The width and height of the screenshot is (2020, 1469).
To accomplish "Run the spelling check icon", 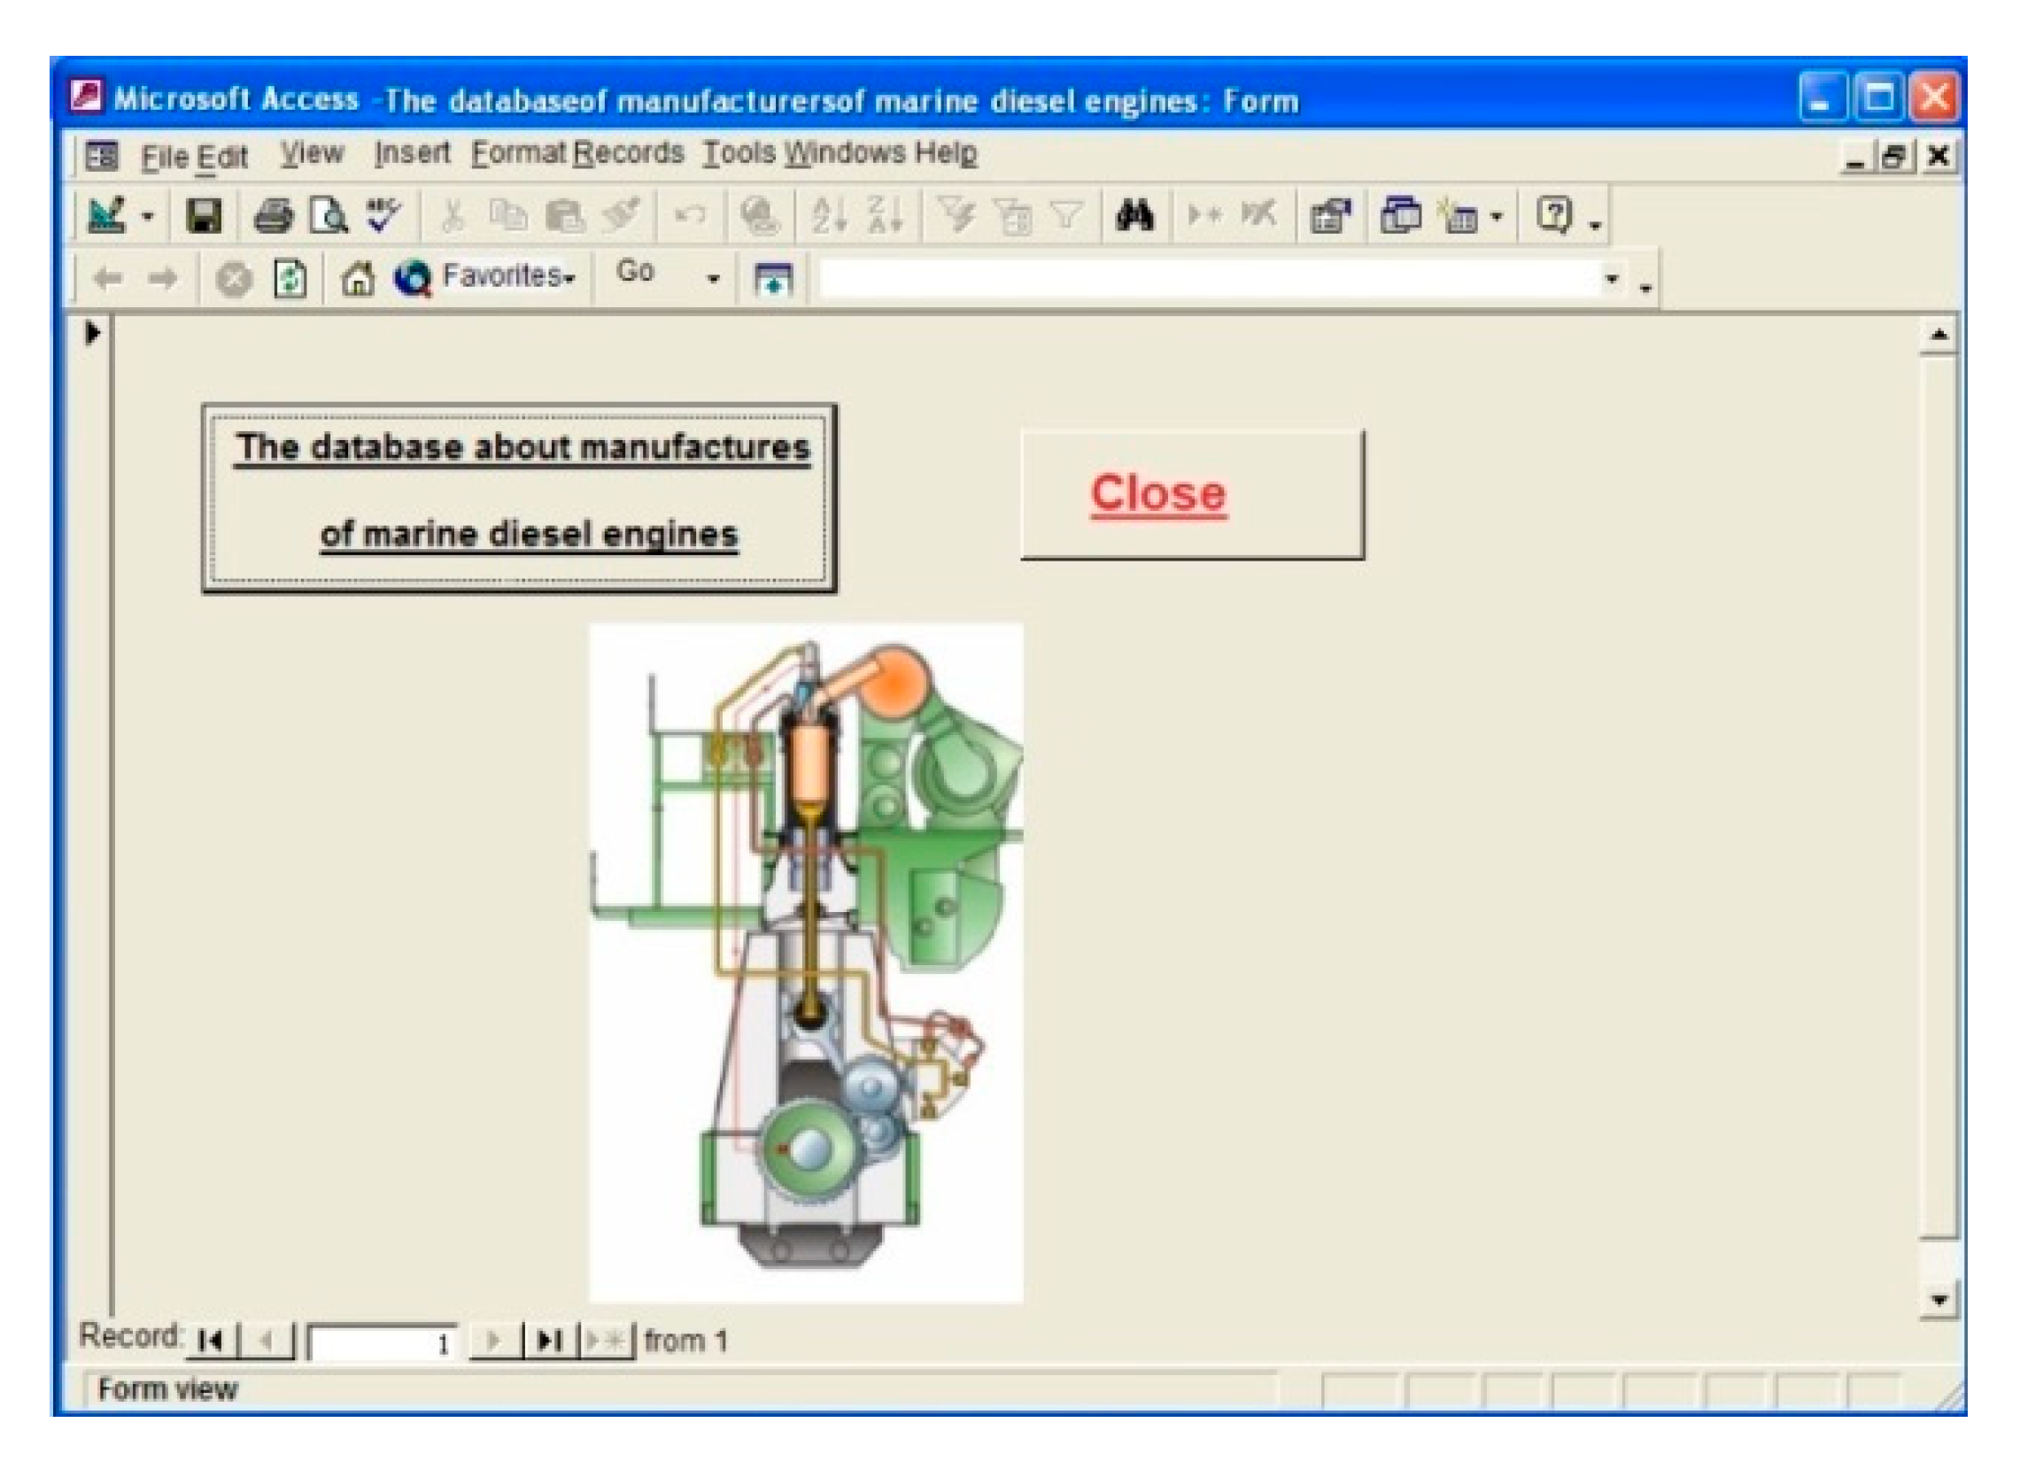I will pyautogui.click(x=383, y=216).
